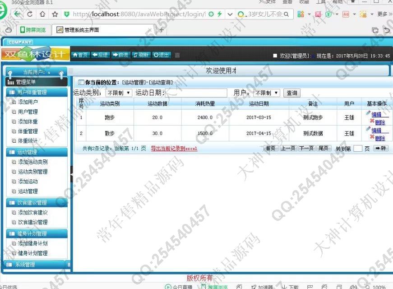
Task: Click 首页 toolbar button with home icon
Action: point(80,55)
